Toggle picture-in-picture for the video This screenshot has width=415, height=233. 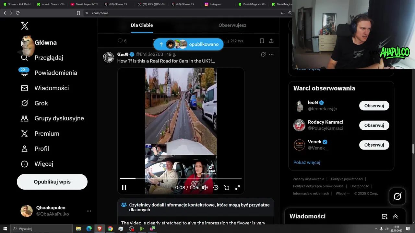227,187
